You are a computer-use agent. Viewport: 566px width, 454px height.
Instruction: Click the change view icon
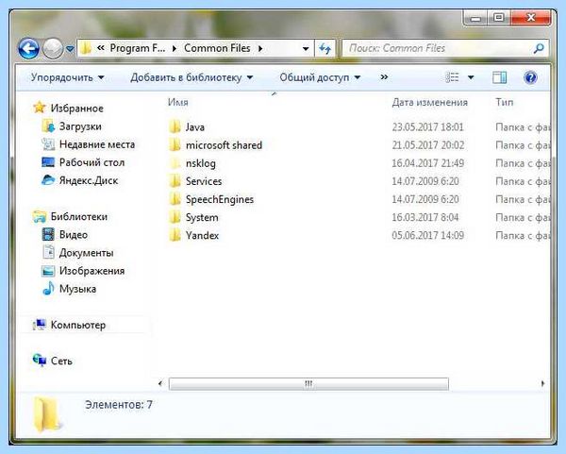pyautogui.click(x=452, y=77)
